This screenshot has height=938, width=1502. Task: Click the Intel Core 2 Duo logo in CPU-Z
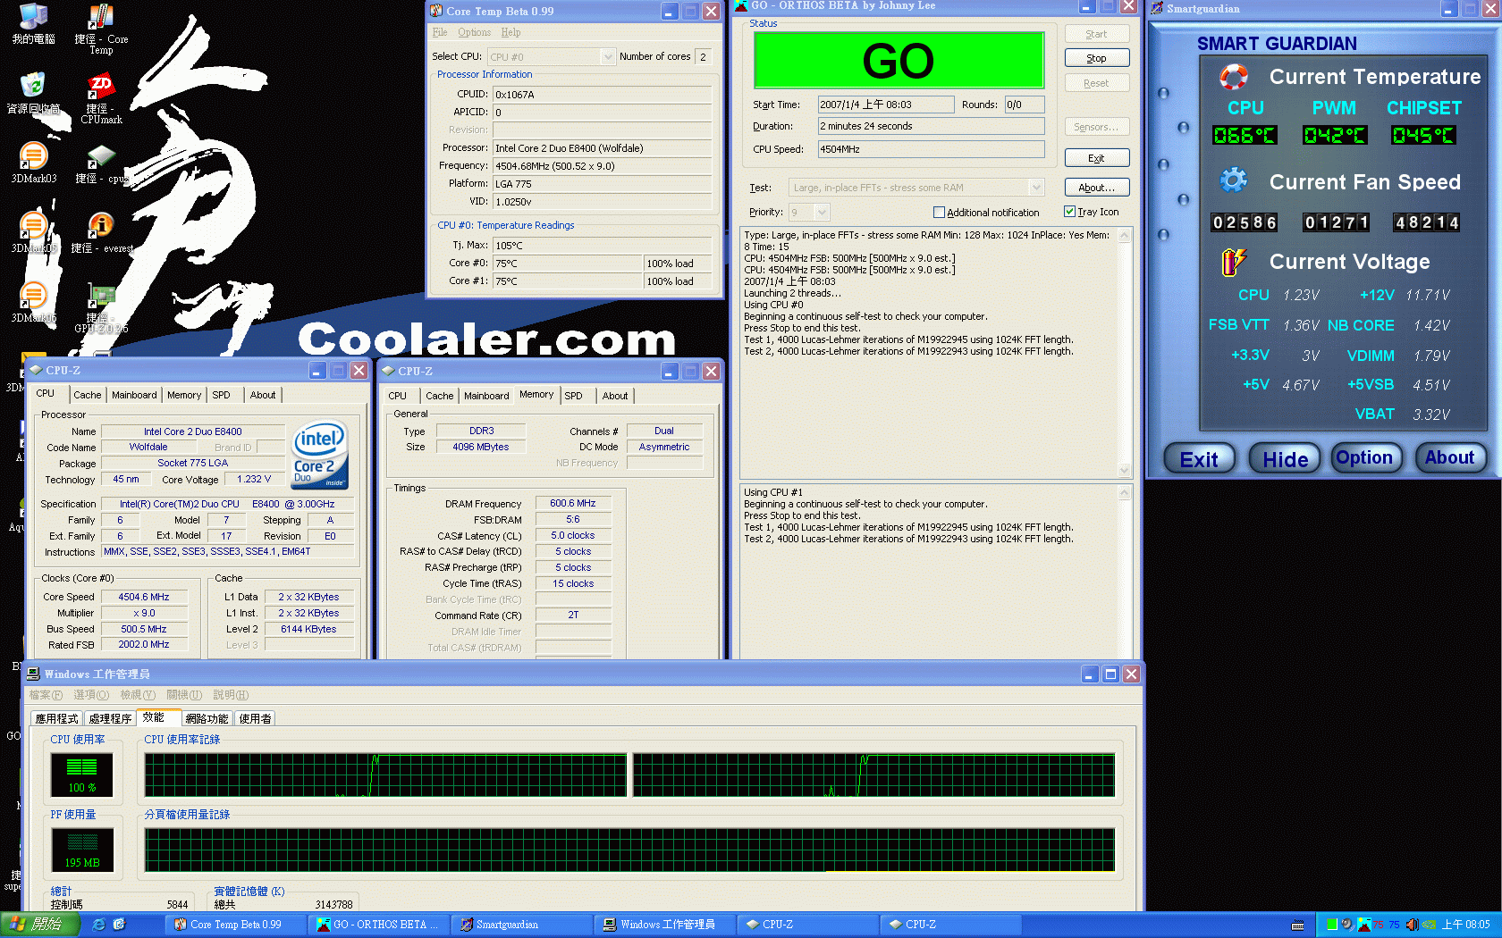click(320, 455)
